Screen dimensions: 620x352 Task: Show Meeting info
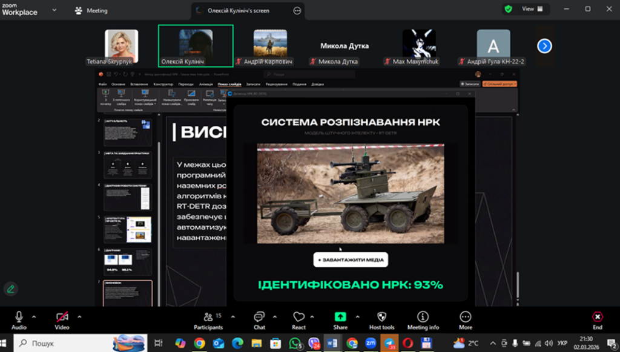(x=423, y=317)
